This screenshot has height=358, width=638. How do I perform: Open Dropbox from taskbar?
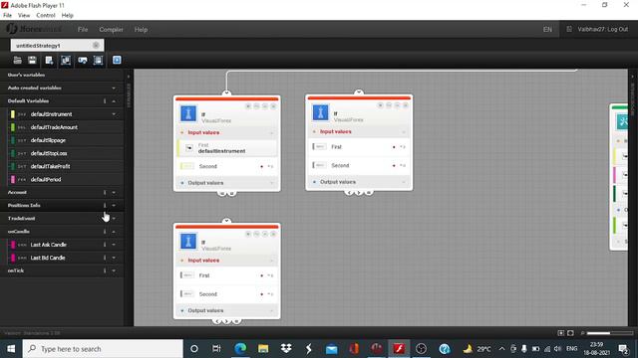coord(286,349)
